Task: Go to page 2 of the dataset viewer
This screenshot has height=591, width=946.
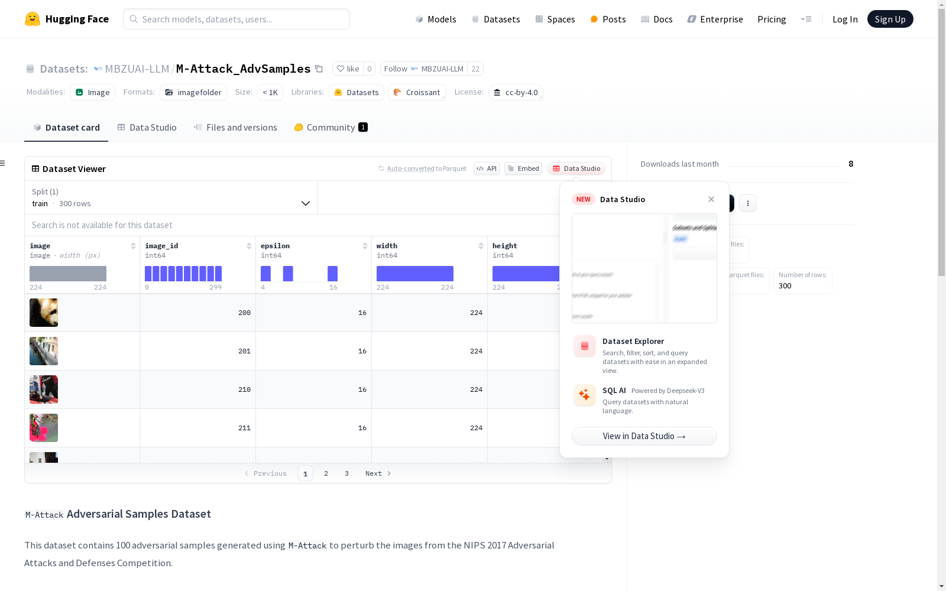Action: pos(326,473)
